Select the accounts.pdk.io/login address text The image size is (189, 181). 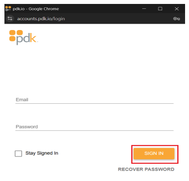(41, 19)
